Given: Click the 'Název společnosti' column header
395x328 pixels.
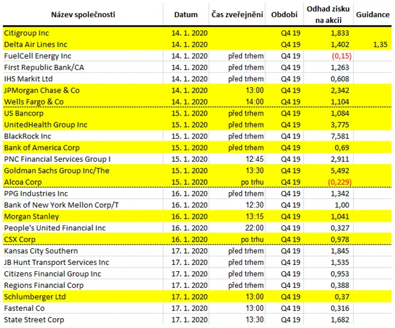Looking at the screenshot, I should pos(83,14).
